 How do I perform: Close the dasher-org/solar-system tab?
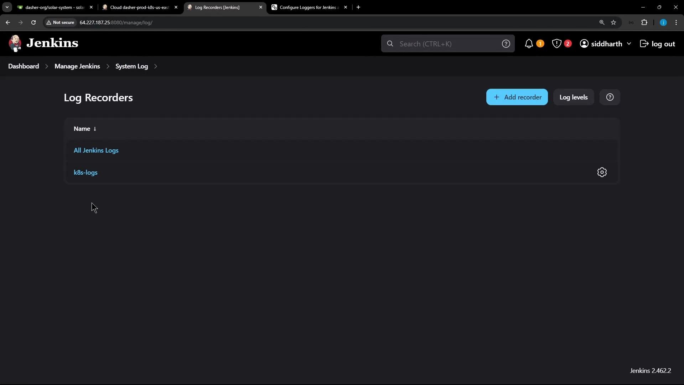point(91,7)
